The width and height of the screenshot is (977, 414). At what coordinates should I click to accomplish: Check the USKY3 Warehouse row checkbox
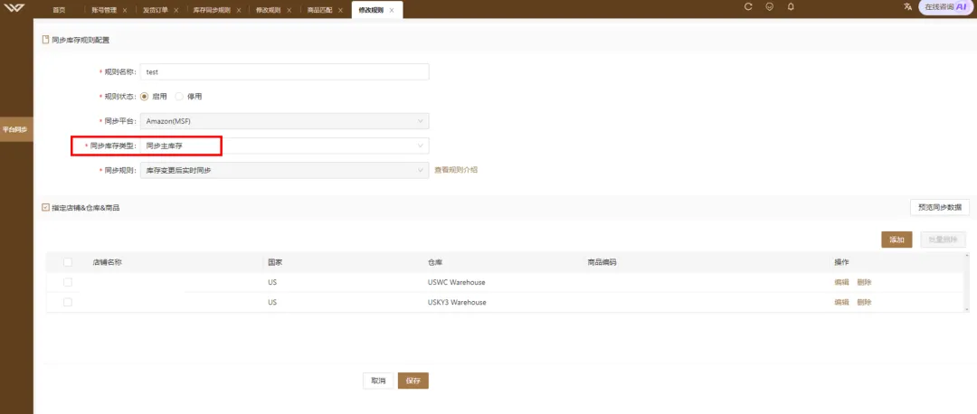point(67,302)
